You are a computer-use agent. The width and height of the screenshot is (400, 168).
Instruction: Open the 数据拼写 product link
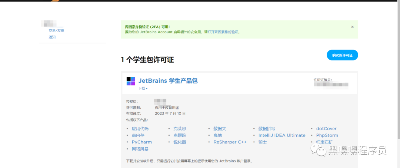pyautogui.click(x=267, y=129)
